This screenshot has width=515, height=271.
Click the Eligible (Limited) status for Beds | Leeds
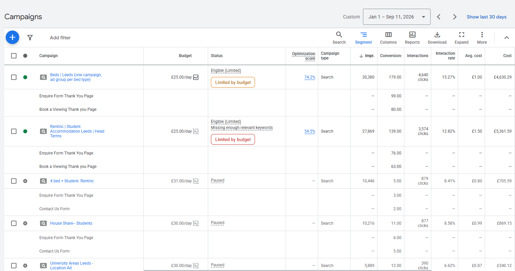pyautogui.click(x=226, y=71)
